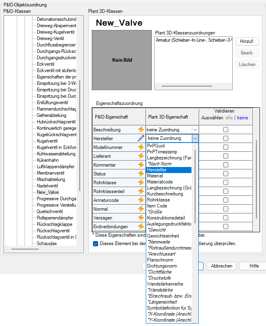Click the lightning icon beside Modellnummer

coord(141,147)
